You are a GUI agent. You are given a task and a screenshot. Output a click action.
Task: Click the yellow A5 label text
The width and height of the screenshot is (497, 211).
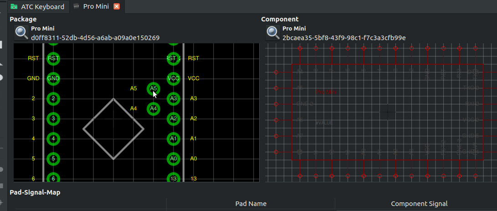click(x=133, y=88)
